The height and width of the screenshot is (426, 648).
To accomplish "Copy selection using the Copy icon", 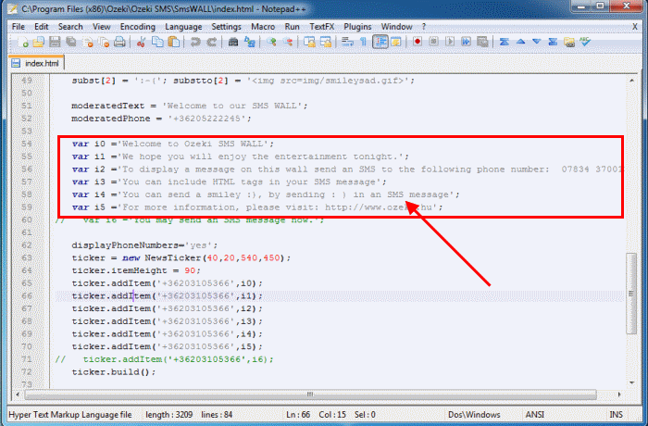I will [x=157, y=43].
